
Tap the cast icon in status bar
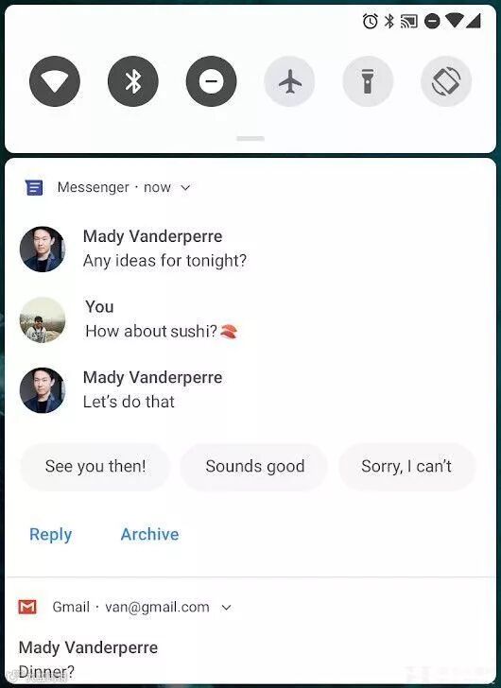coord(409,21)
